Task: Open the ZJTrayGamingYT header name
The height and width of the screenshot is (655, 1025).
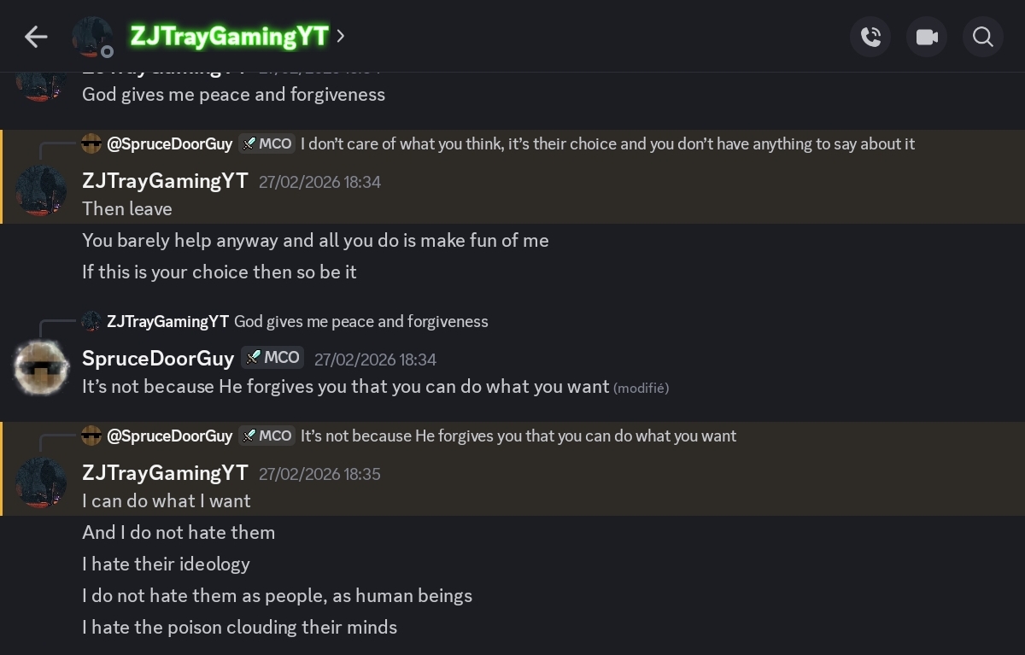Action: coord(229,36)
